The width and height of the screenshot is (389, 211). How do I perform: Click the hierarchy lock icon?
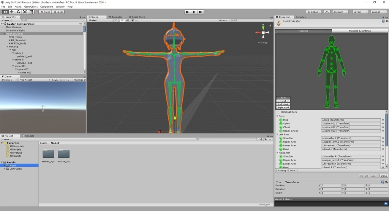point(81,17)
